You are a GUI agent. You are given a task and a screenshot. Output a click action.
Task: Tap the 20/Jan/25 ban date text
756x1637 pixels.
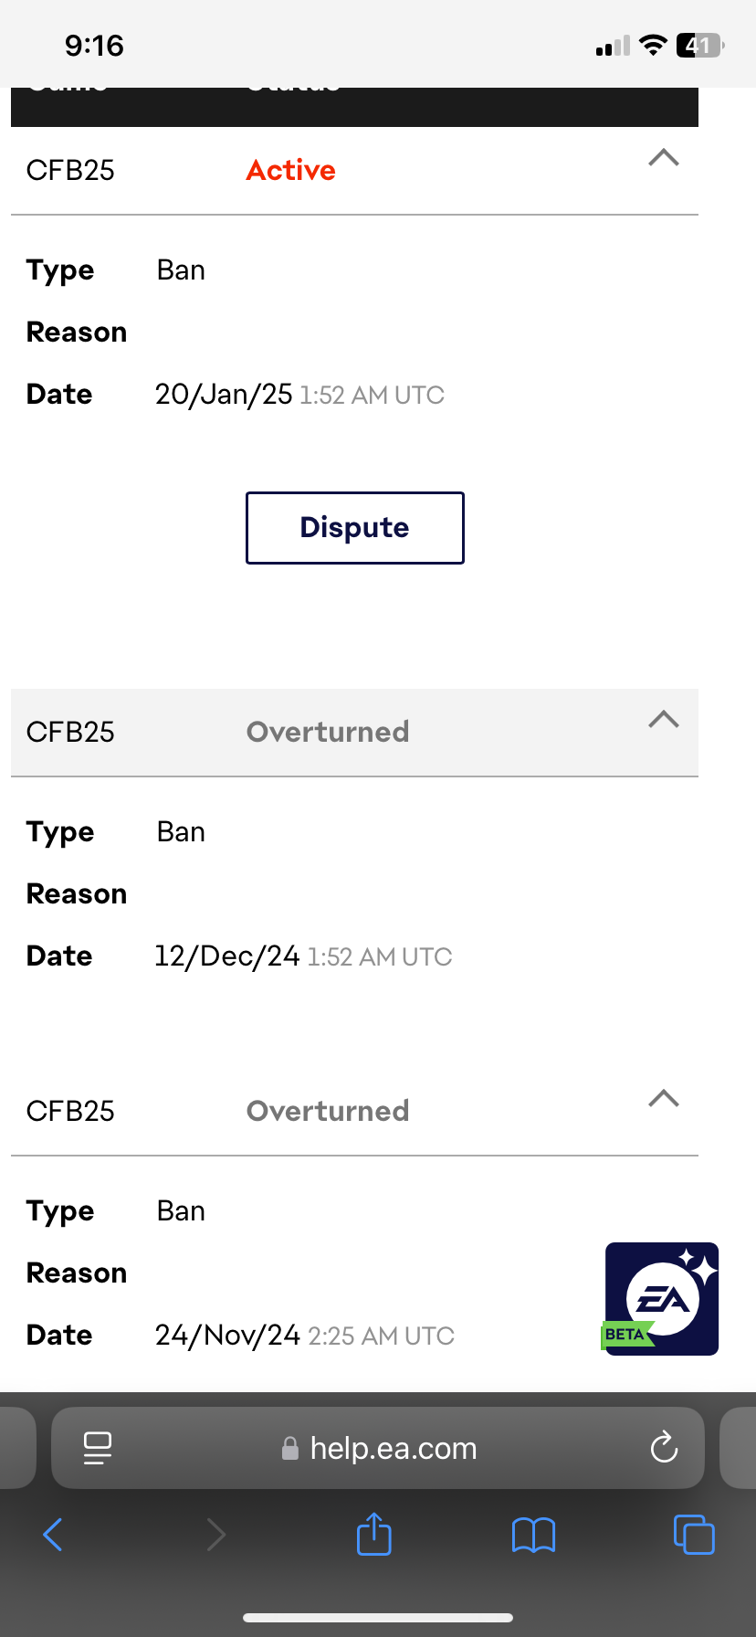tap(224, 394)
